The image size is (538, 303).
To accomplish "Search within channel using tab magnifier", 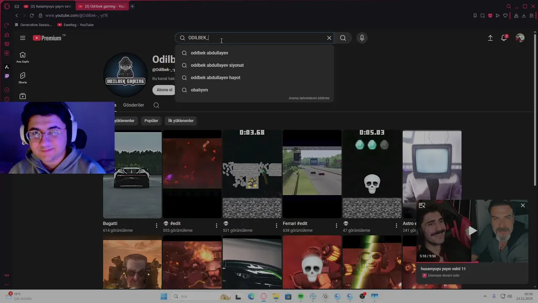I will point(156,105).
